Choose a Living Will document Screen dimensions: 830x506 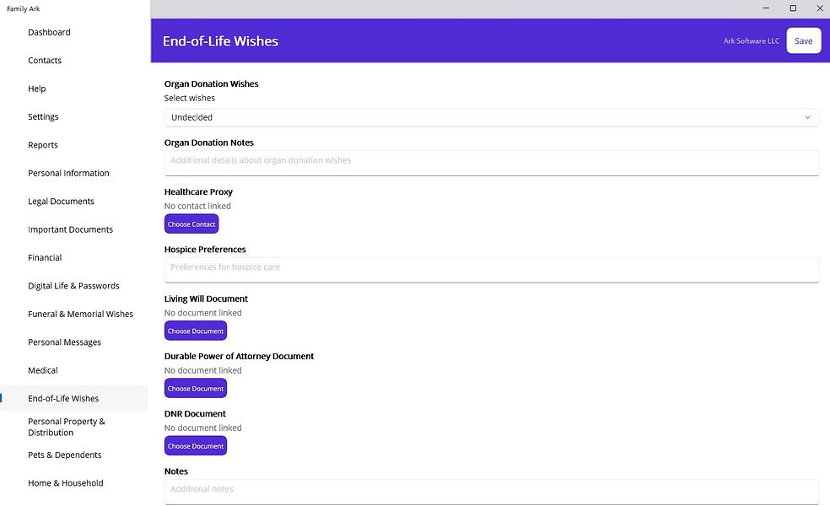(196, 331)
